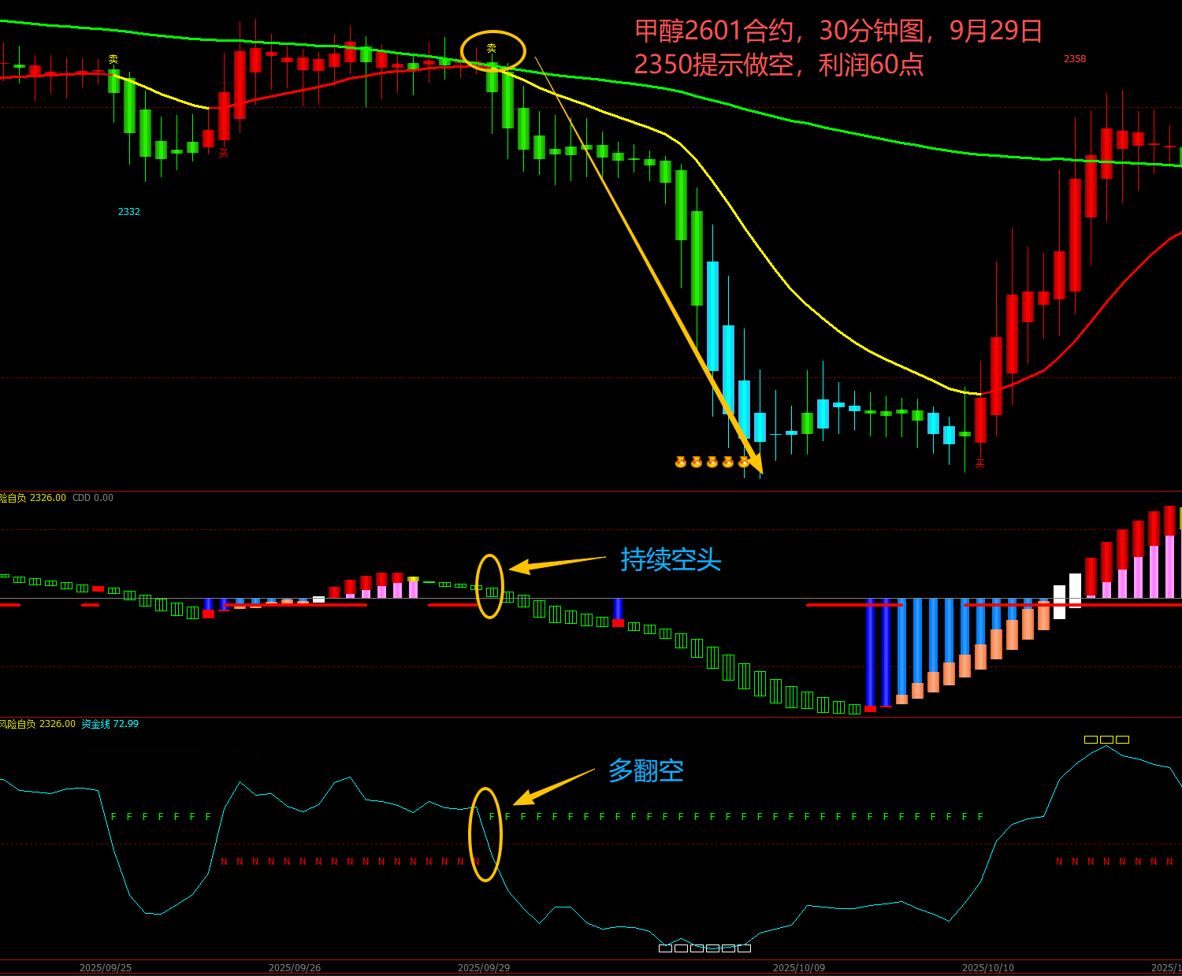Click the orange ellipse in the middle indicator panel
The image size is (1182, 976).
[489, 586]
